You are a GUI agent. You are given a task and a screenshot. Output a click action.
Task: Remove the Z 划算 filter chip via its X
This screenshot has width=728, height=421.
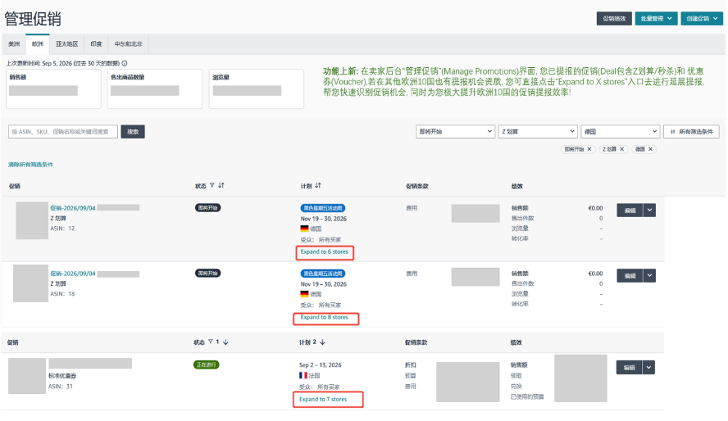coord(621,149)
